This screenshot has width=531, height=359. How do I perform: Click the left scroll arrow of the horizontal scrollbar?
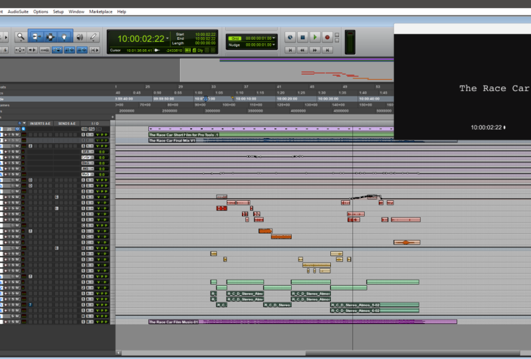coord(118,353)
